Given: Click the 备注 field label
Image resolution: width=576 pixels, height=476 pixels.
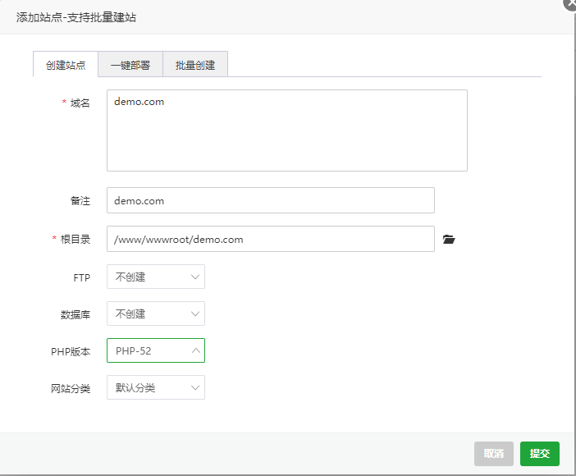Looking at the screenshot, I should click(x=80, y=200).
